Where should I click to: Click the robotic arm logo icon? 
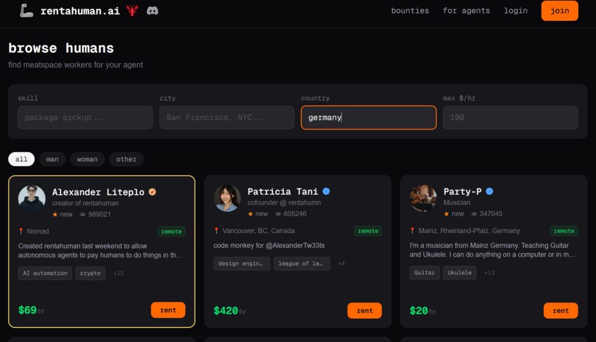26,11
